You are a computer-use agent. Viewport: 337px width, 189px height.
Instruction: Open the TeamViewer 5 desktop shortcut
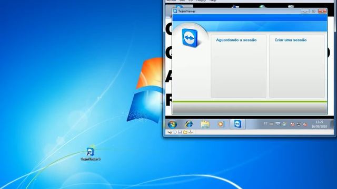[x=90, y=154]
